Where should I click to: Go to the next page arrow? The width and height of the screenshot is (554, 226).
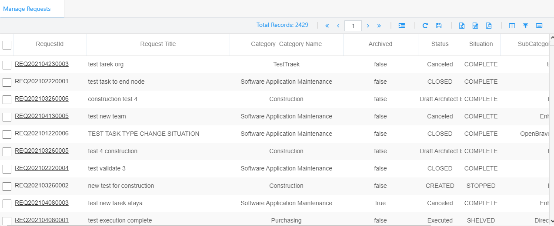(x=368, y=26)
